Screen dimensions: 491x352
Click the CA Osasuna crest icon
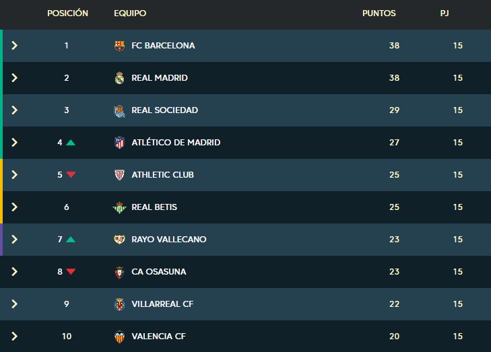(120, 272)
